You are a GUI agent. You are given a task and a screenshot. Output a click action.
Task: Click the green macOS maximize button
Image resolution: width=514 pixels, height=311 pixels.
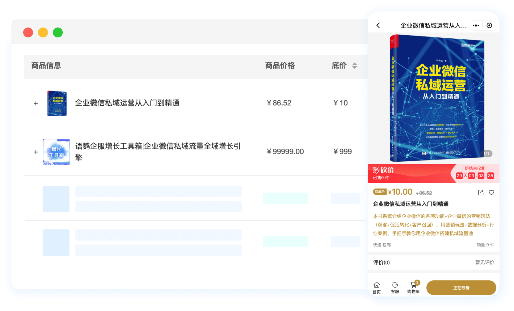(58, 32)
